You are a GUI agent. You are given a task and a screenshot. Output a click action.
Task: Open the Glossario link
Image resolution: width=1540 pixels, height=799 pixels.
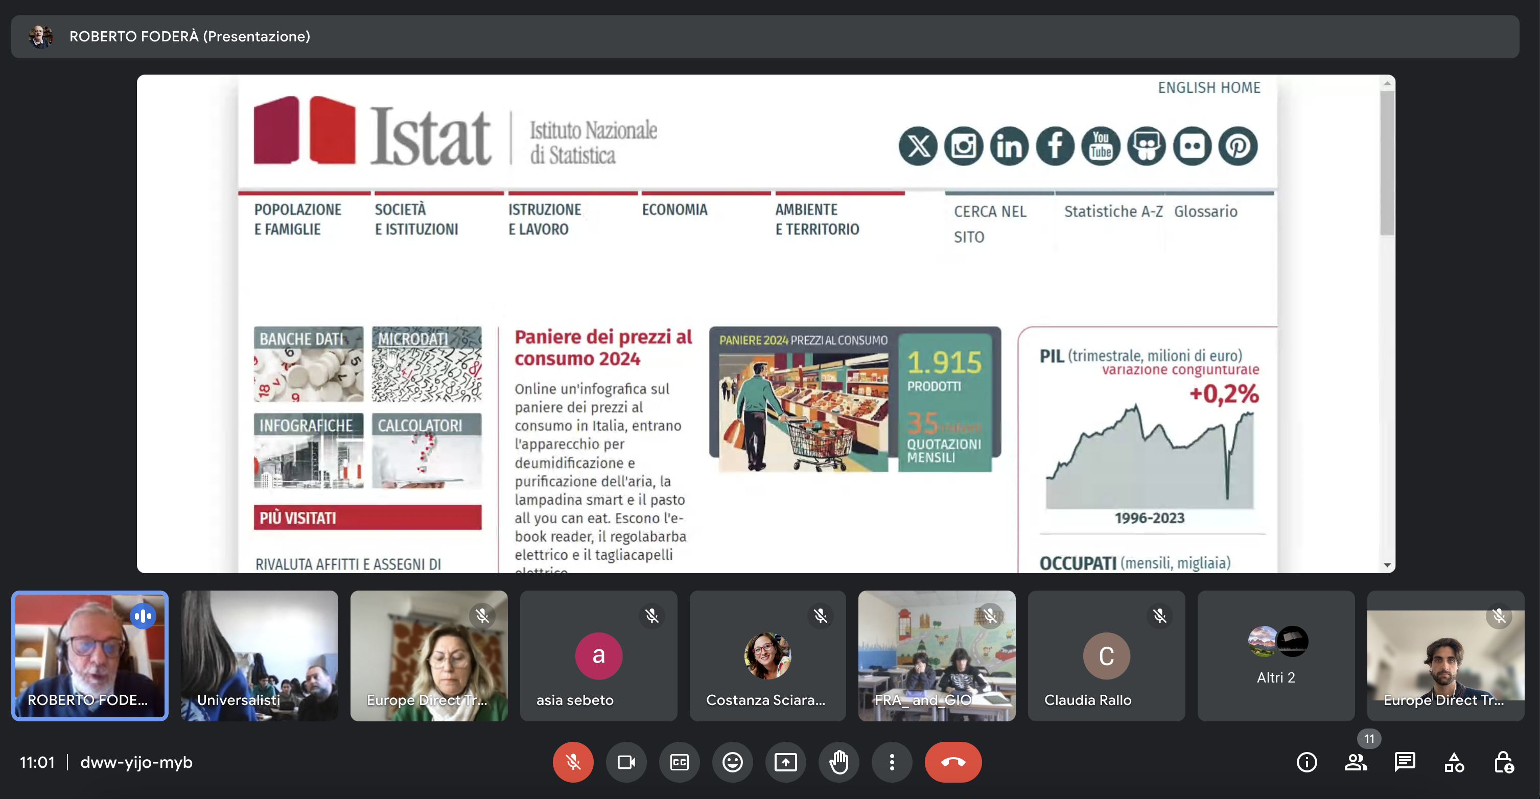[1205, 212]
